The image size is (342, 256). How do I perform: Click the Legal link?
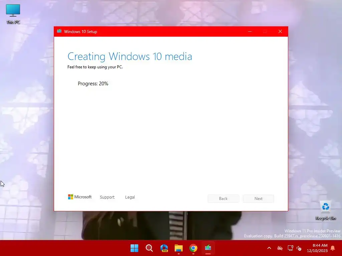[x=130, y=197]
